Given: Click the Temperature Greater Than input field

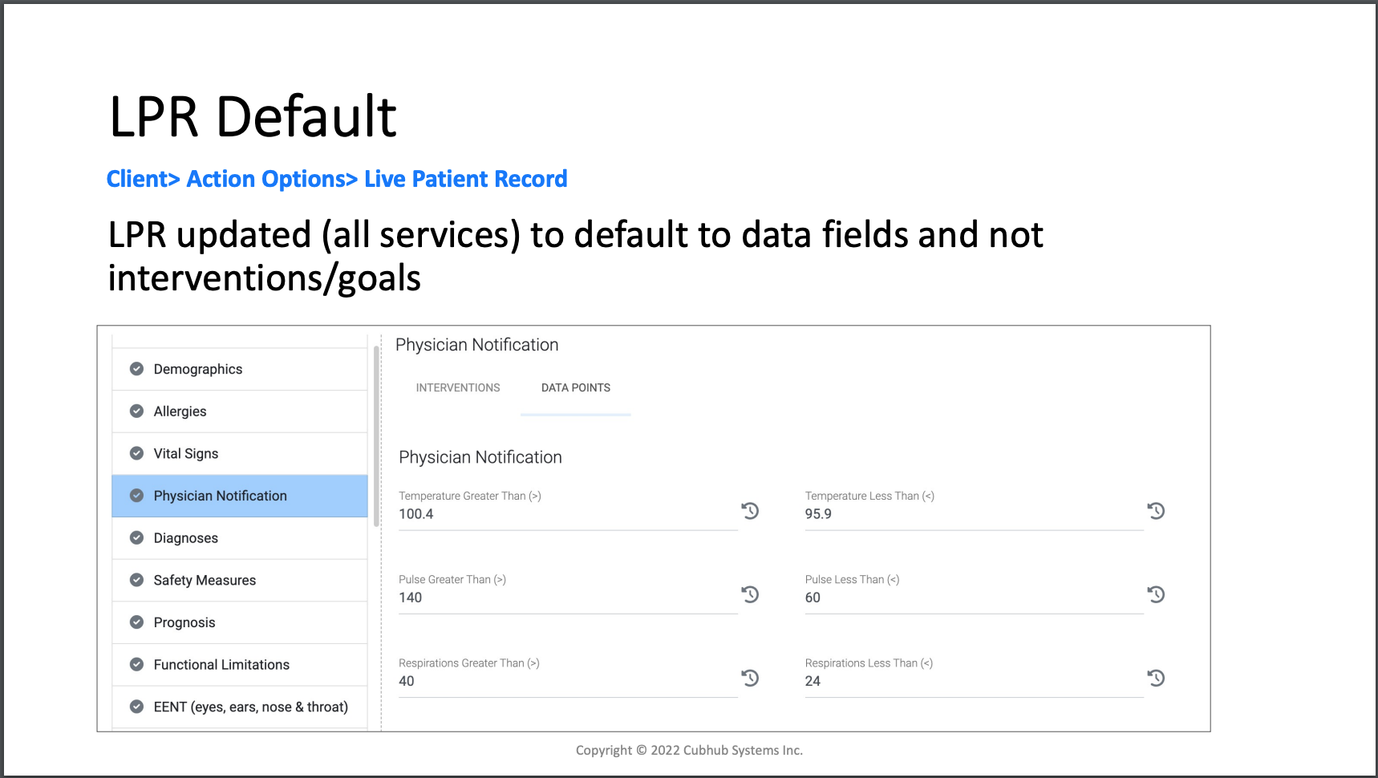Looking at the screenshot, I should (568, 514).
